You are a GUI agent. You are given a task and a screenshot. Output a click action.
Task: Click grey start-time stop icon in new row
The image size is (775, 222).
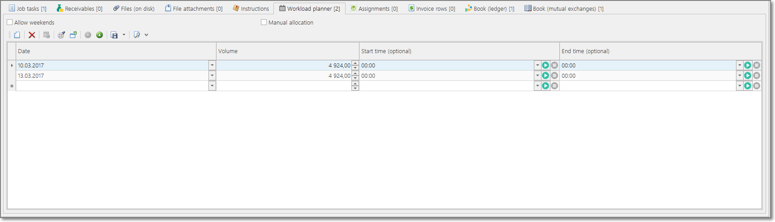(554, 86)
